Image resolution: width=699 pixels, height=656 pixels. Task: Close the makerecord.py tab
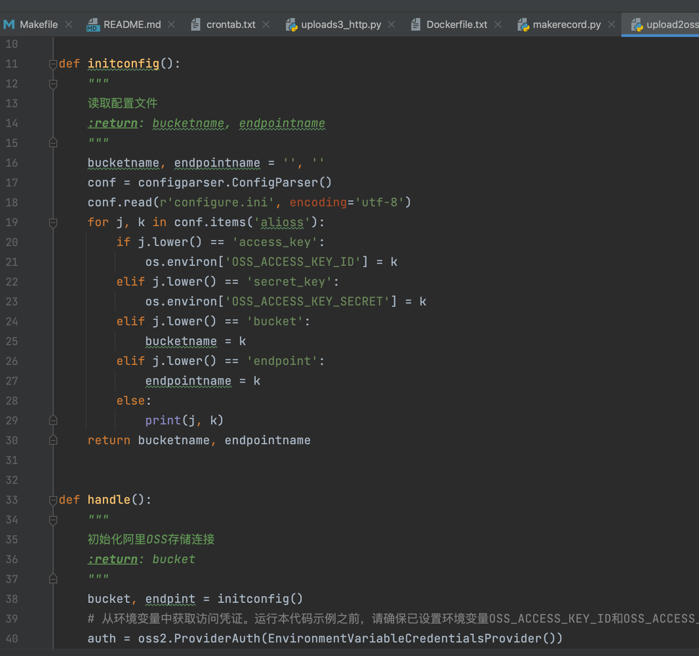pos(612,24)
